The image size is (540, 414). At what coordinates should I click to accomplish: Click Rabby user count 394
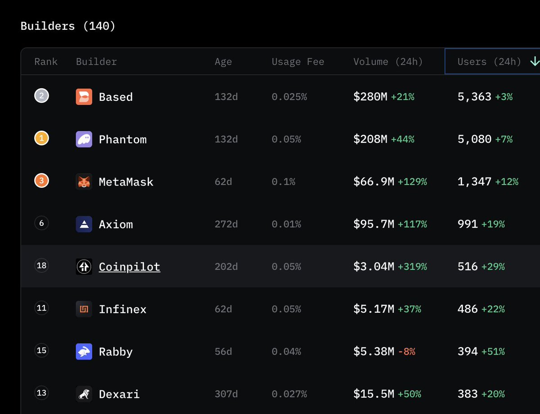(x=468, y=351)
